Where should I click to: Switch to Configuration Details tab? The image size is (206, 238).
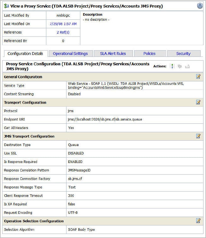point(25,54)
